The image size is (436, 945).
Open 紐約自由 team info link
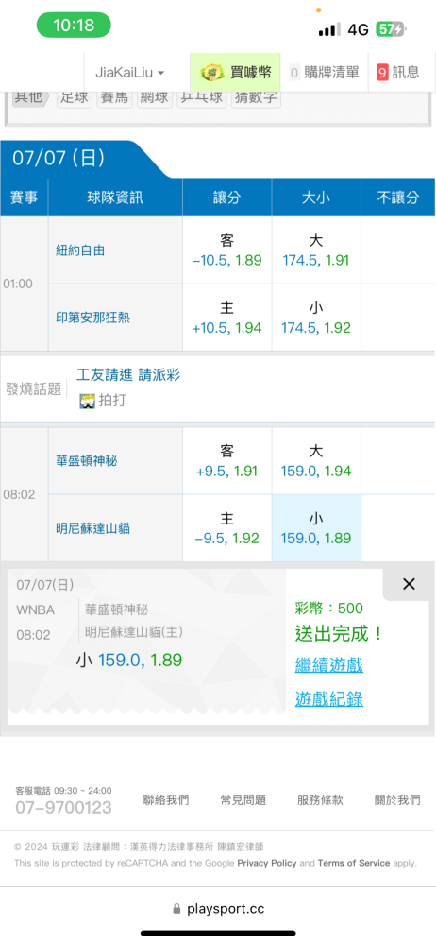coord(80,250)
